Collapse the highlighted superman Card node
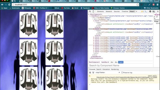The image size is (160, 90). pos(94,29)
